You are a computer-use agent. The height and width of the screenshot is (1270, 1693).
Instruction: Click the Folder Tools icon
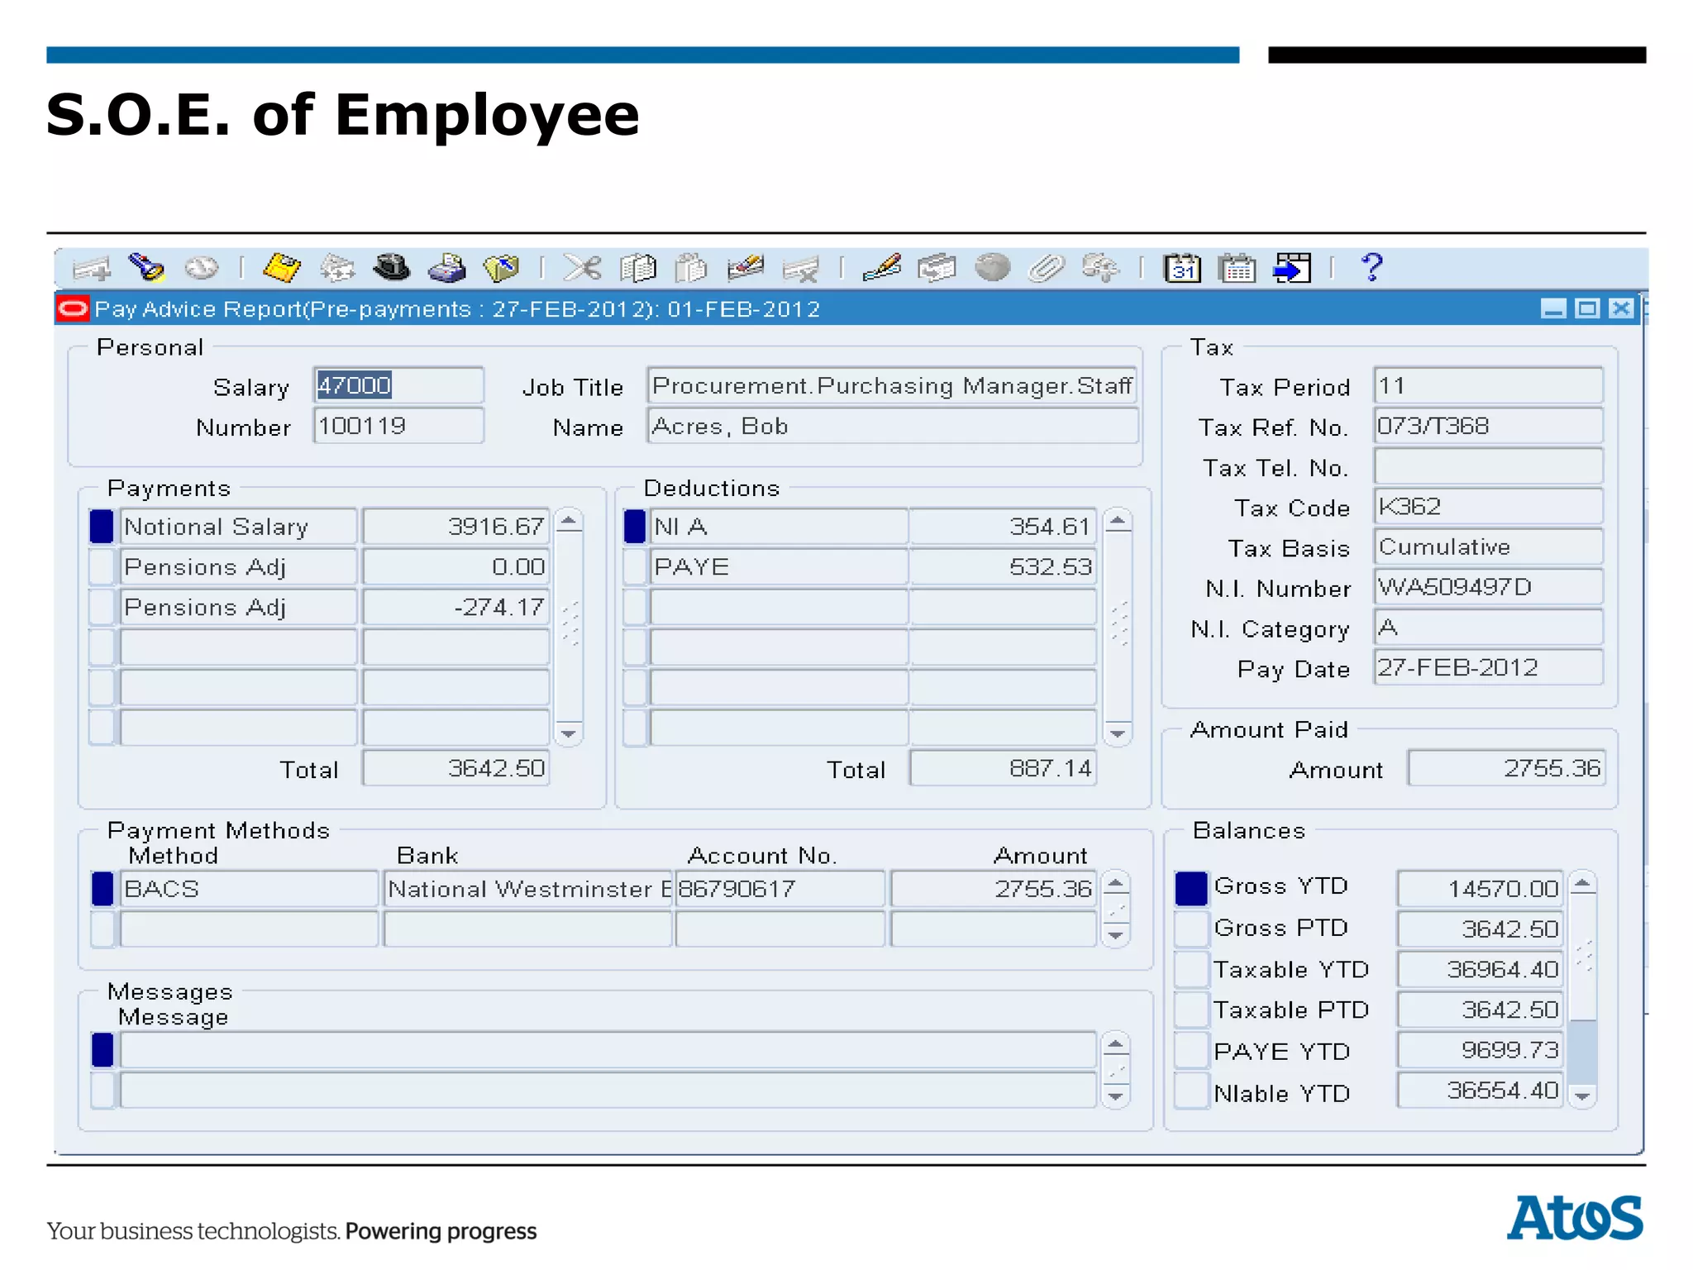[x=1100, y=268]
